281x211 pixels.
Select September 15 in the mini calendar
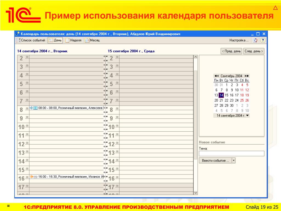click(x=226, y=95)
